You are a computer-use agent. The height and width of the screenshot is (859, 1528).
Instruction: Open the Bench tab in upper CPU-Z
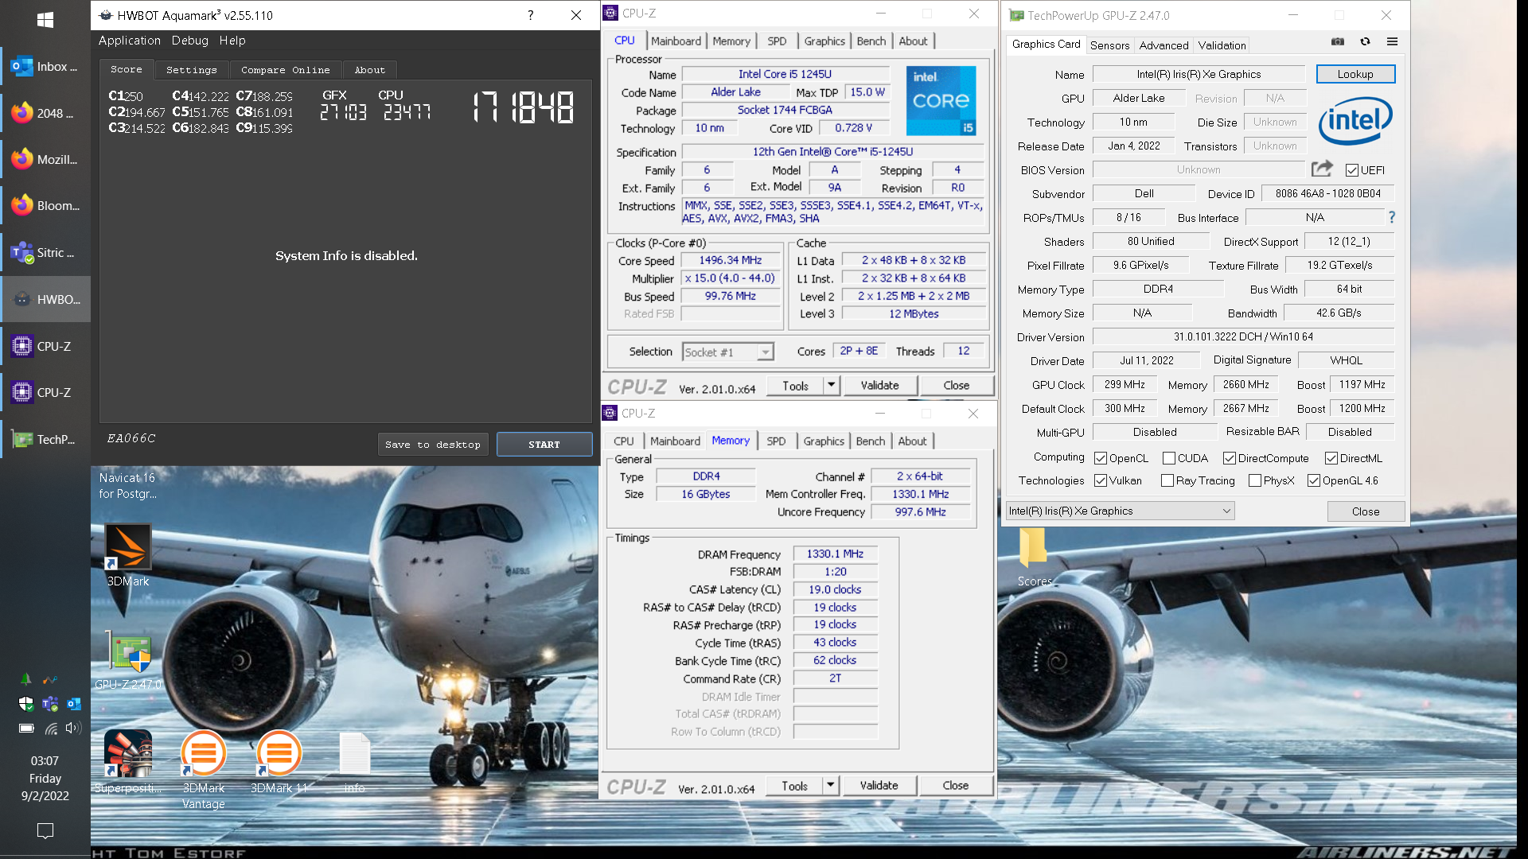pos(871,41)
